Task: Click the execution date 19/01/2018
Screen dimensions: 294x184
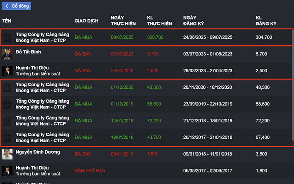Action: coord(122,137)
